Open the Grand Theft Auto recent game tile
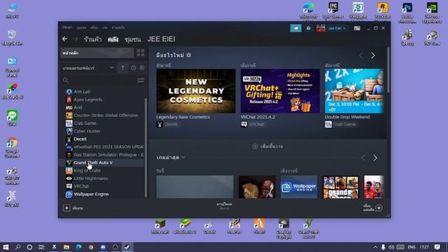This screenshot has width=448, height=252. coord(341,187)
